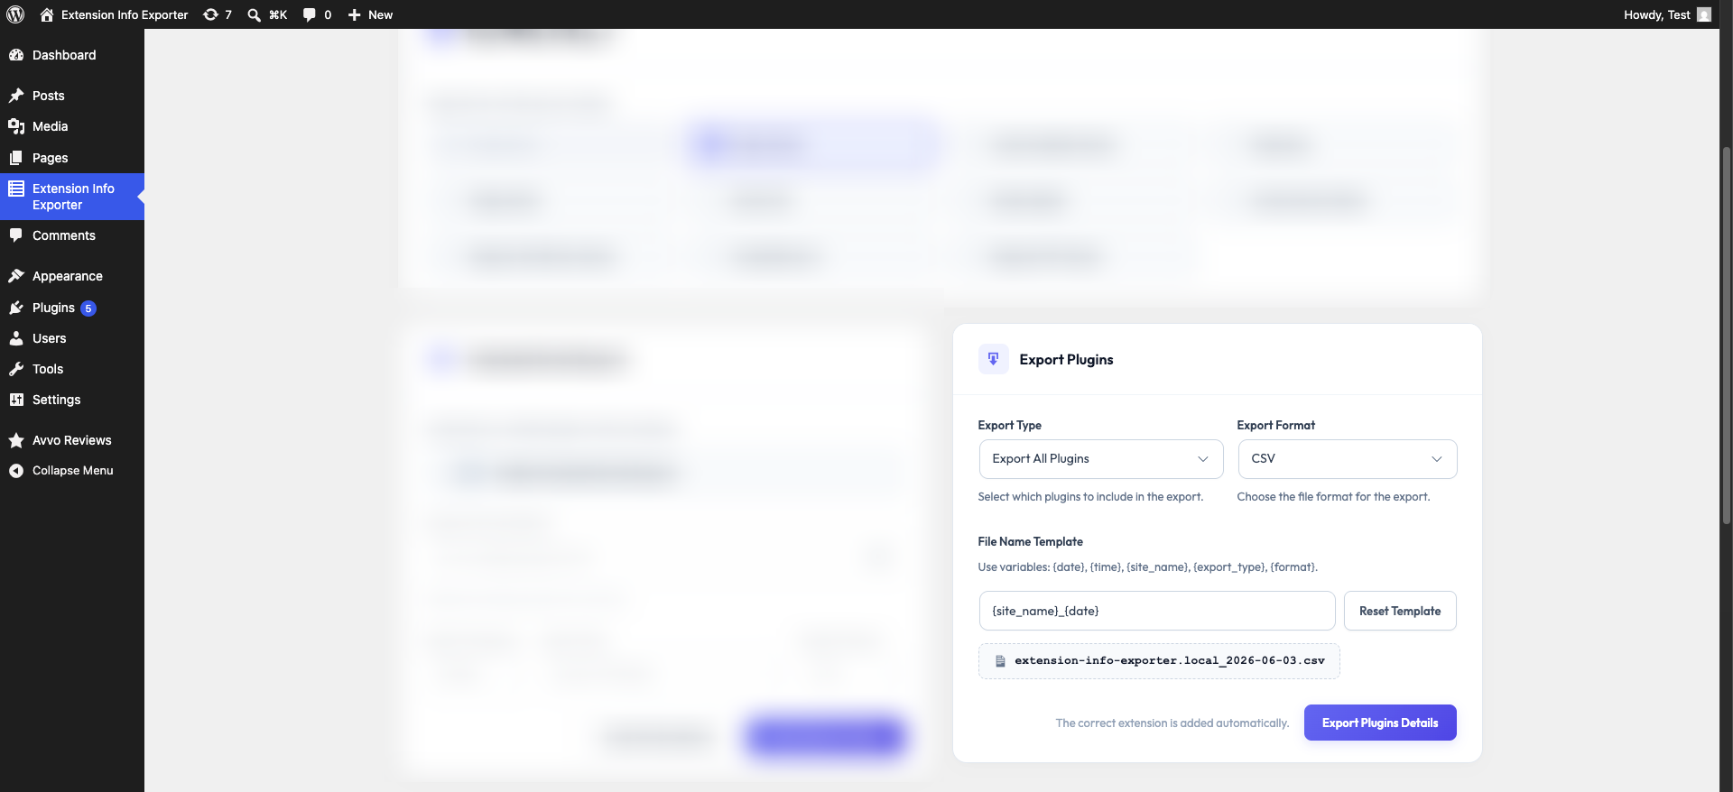Click the Plugins update count badge 5
This screenshot has height=792, width=1733.
[88, 309]
